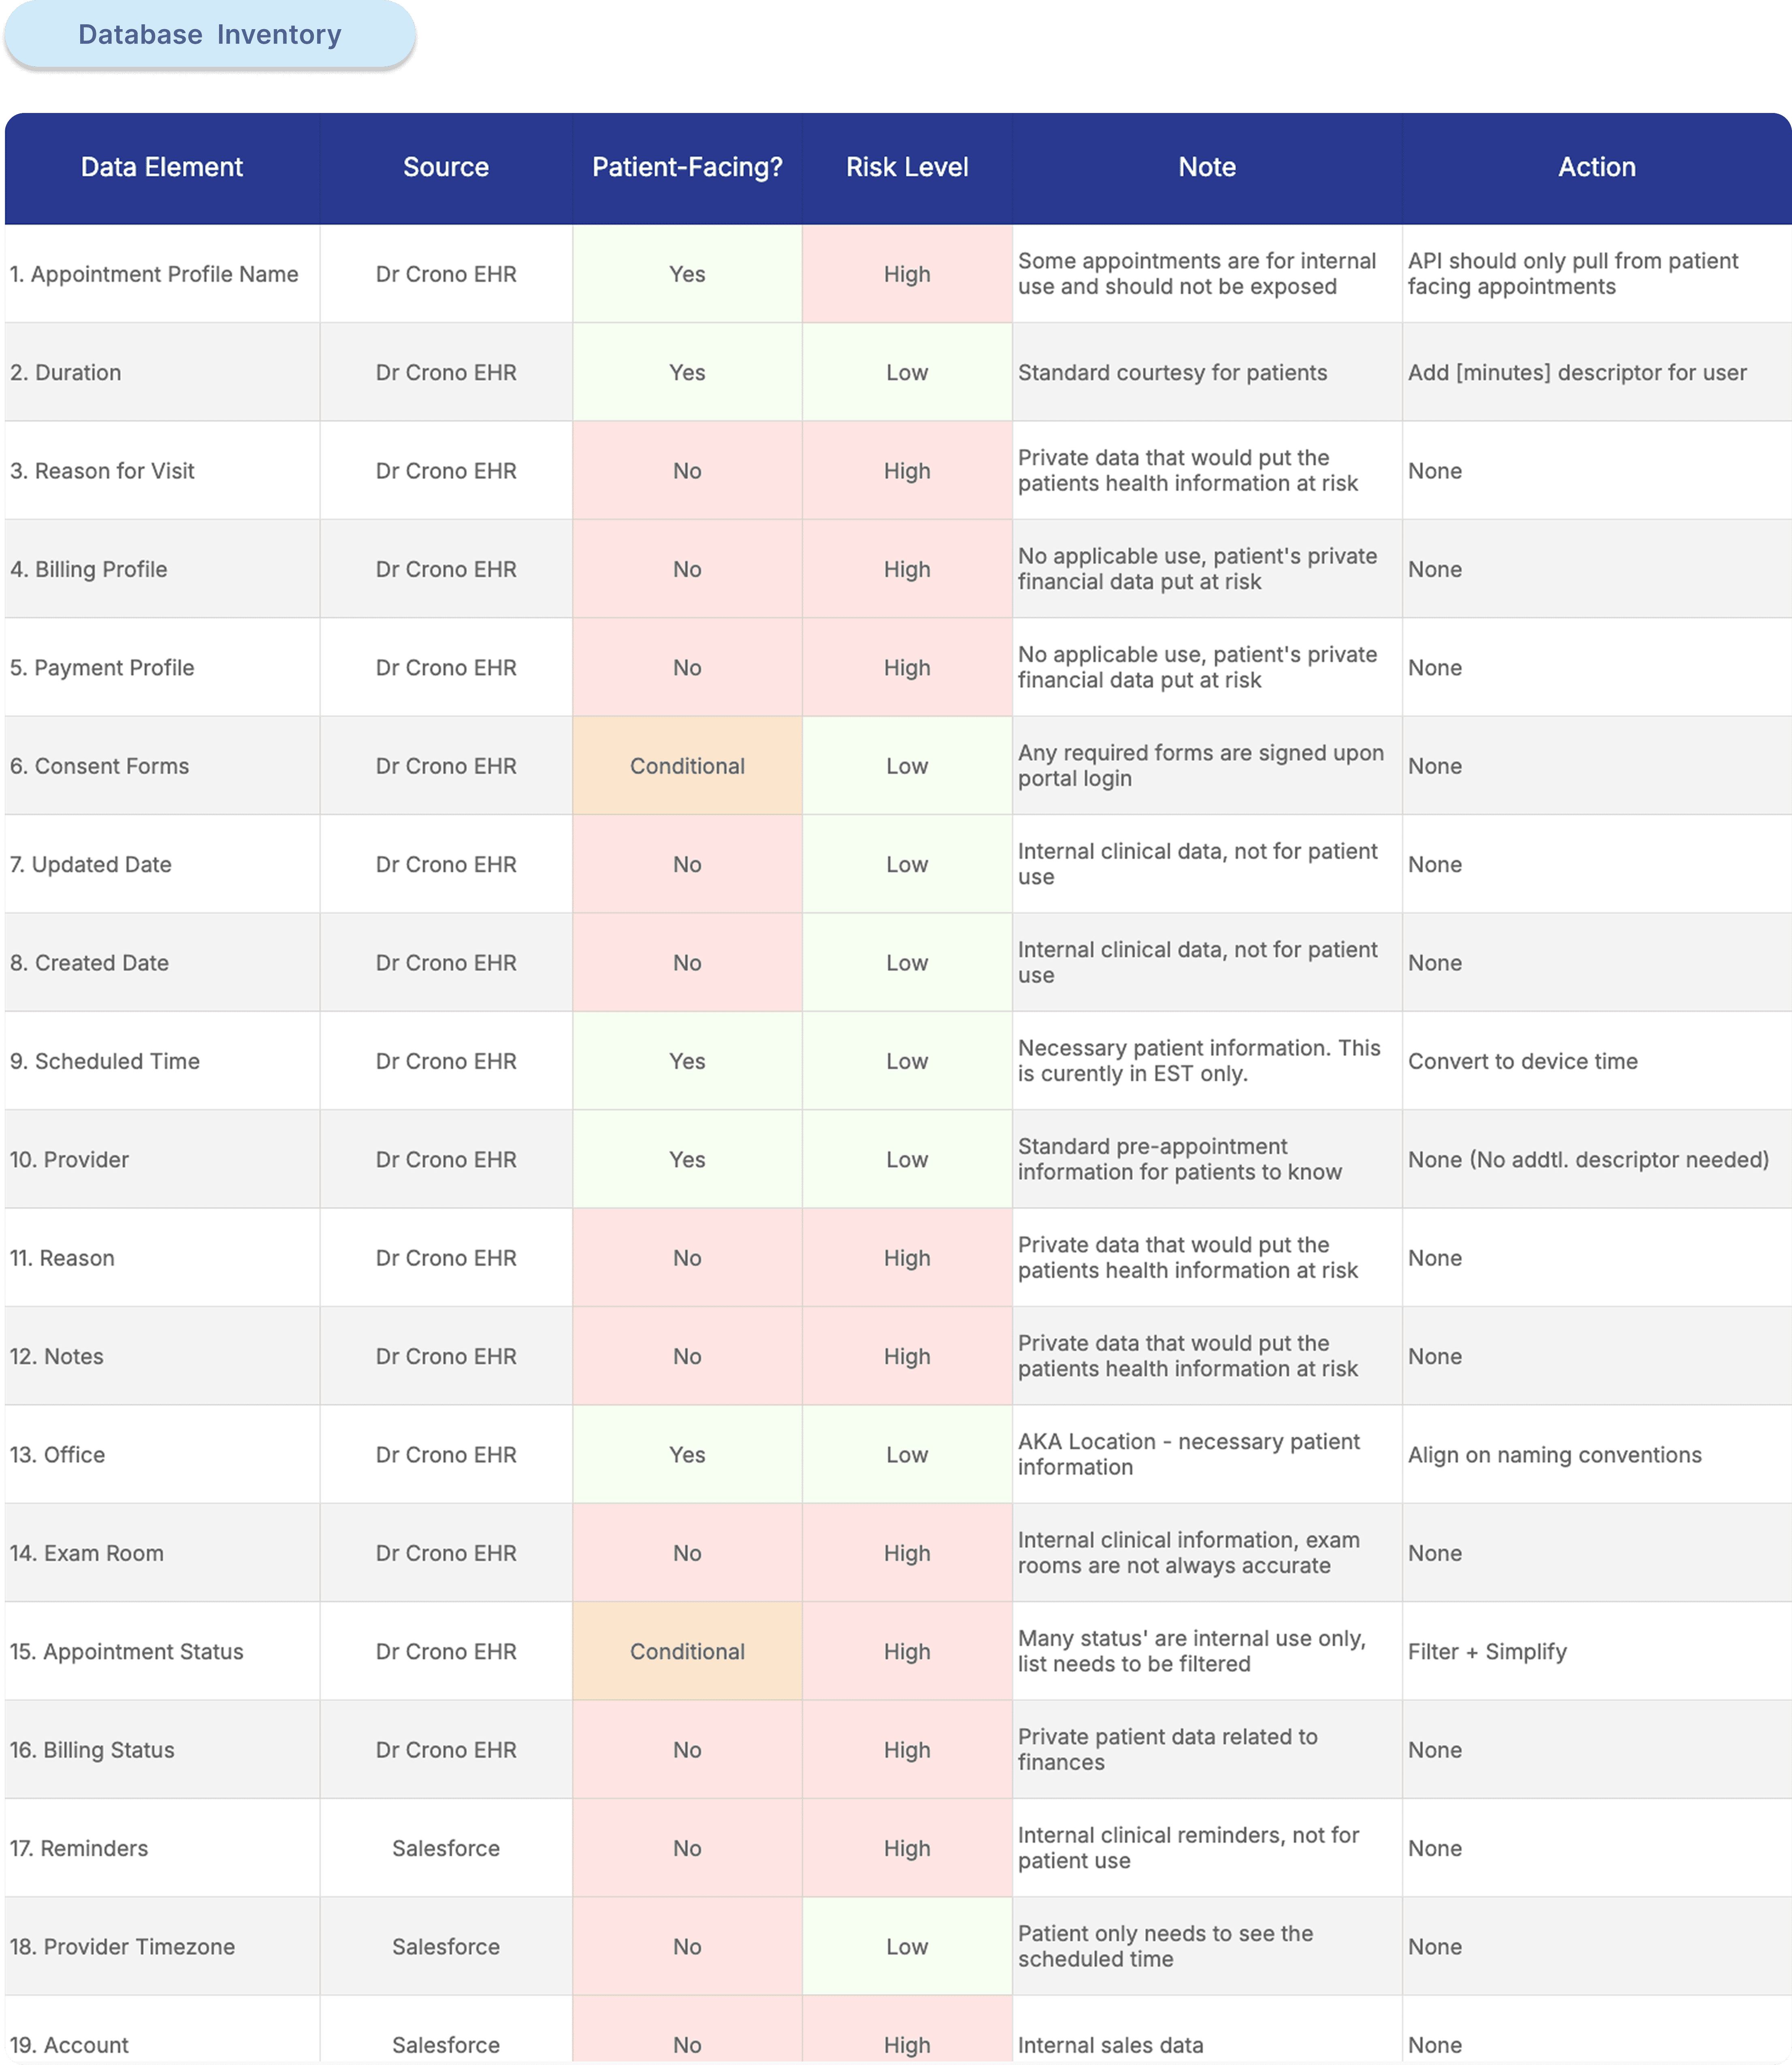Click the Note column header
Image resolution: width=1792 pixels, height=2065 pixels.
click(1206, 167)
